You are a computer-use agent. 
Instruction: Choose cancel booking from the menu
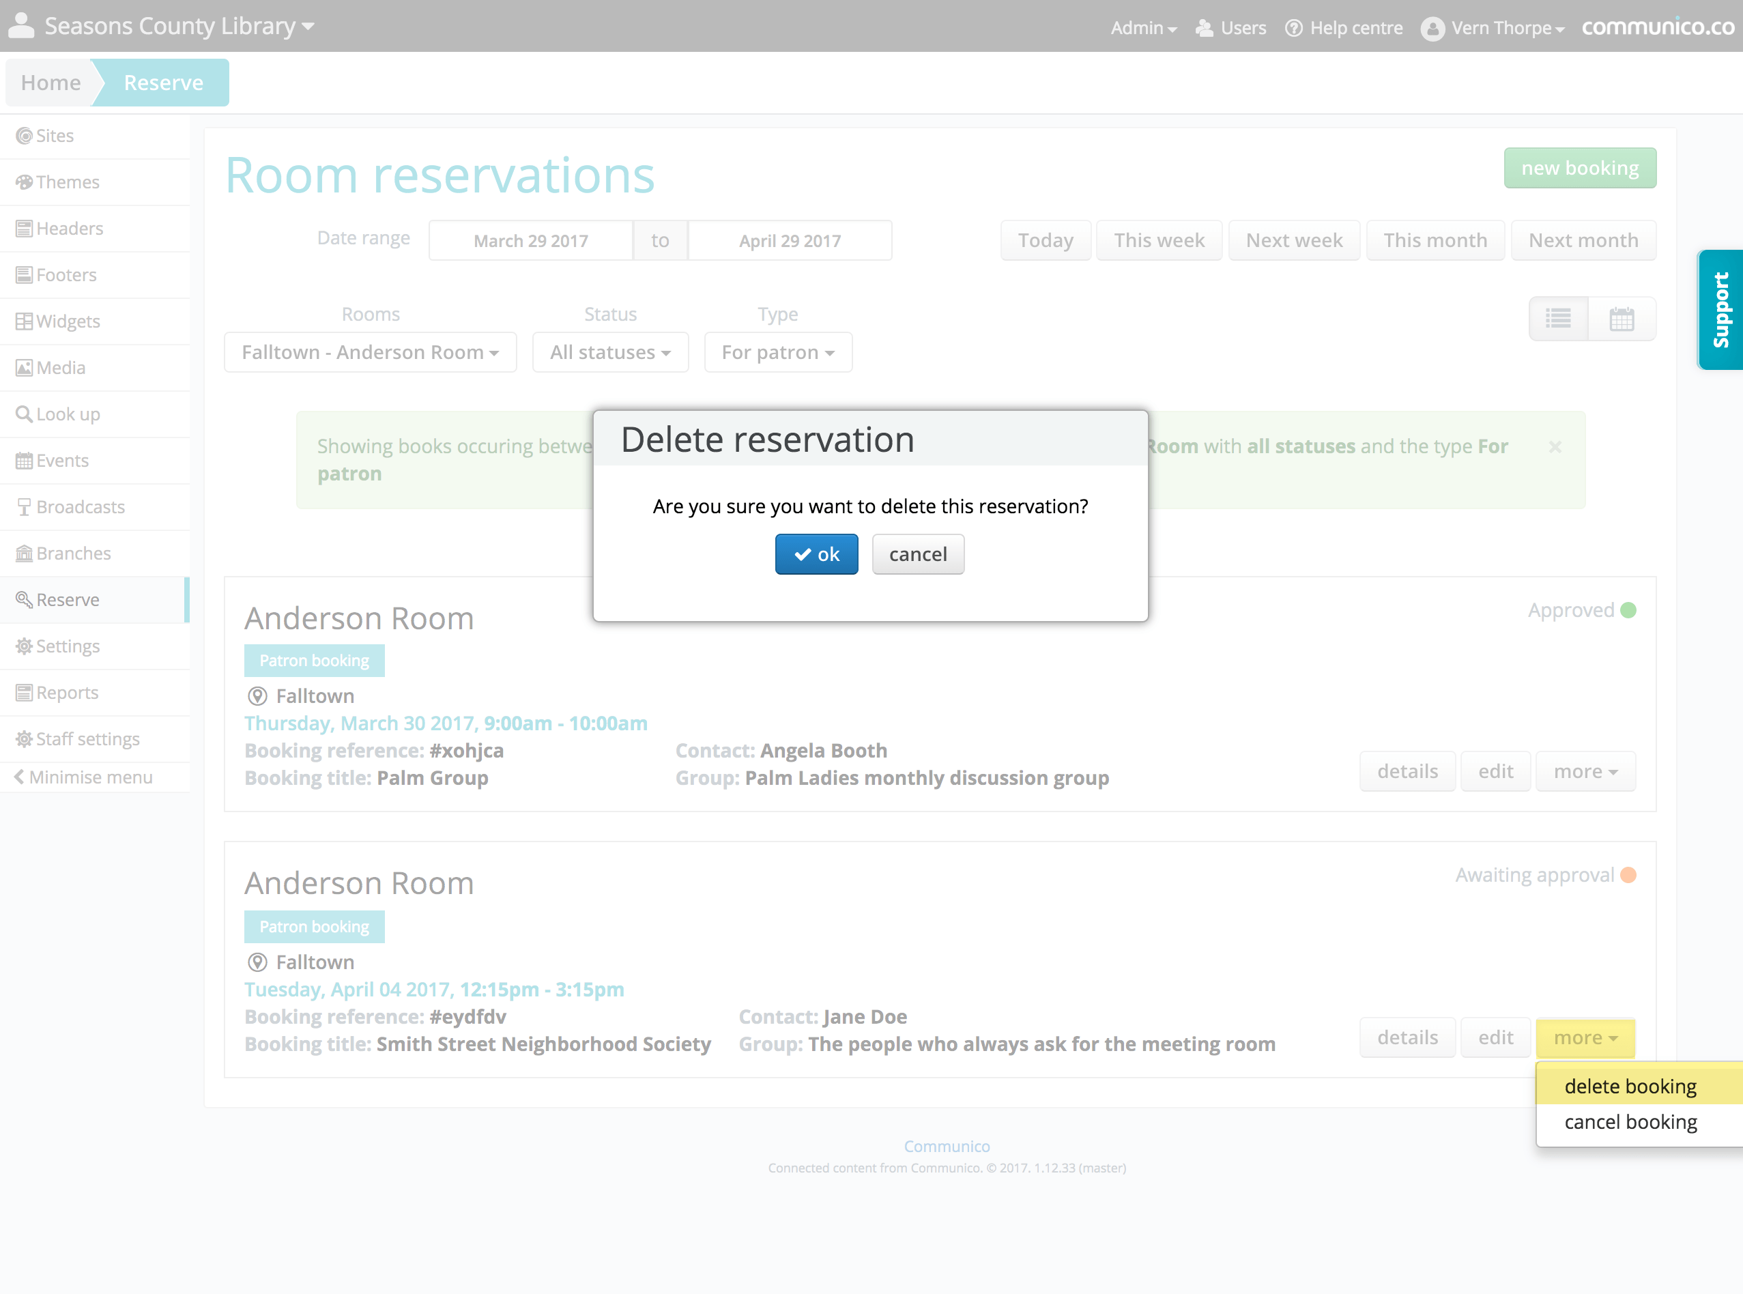pyautogui.click(x=1630, y=1123)
